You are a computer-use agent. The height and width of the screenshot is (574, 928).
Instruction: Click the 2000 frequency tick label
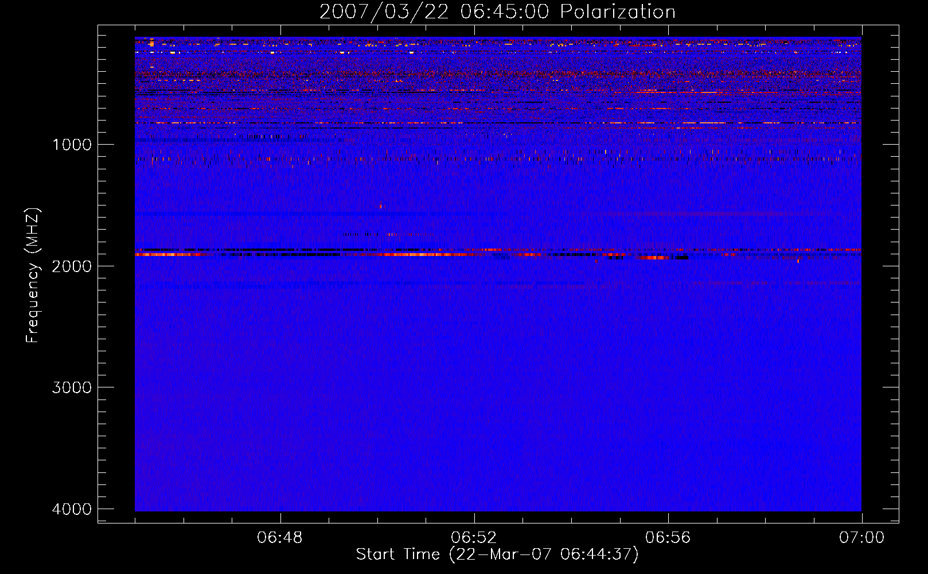pyautogui.click(x=72, y=266)
